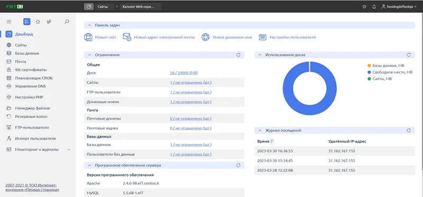The height and width of the screenshot is (197, 423).
Task: Select the 2023-03-28 12:22:08 visit row
Action: point(335,170)
